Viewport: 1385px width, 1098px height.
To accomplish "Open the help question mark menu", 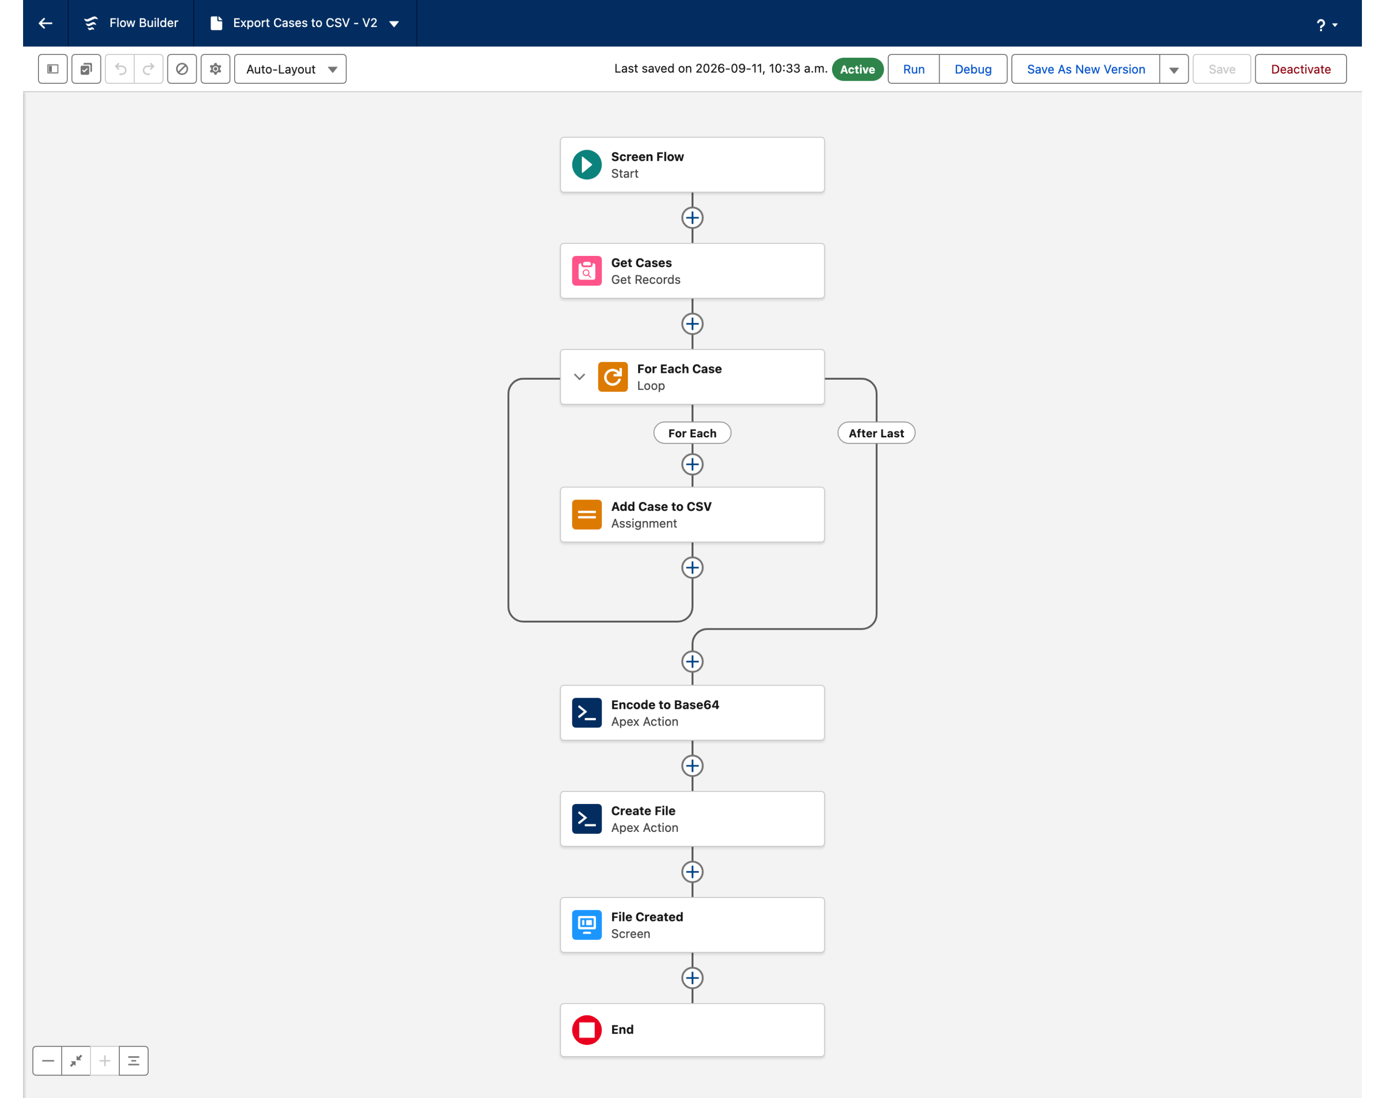I will click(x=1326, y=25).
